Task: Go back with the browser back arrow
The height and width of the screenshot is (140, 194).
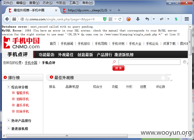Action: pos(7,19)
